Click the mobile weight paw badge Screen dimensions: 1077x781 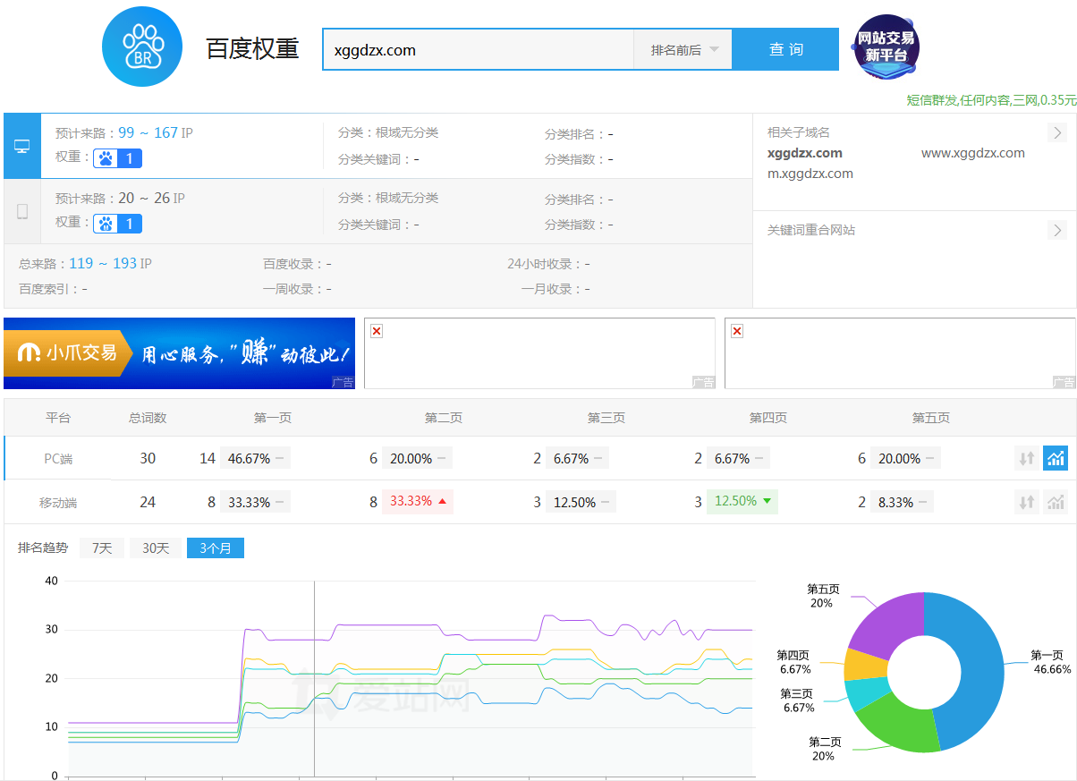(x=118, y=224)
